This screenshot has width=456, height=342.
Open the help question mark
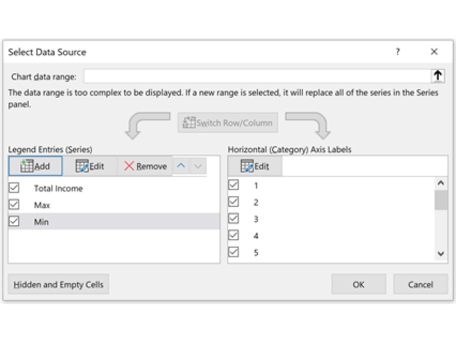tap(398, 52)
